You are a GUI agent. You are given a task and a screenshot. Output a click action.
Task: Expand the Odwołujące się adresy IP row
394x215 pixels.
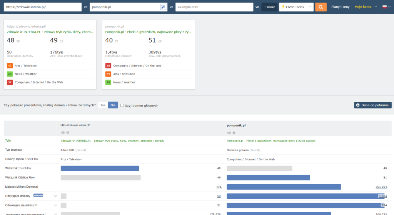coord(55,205)
